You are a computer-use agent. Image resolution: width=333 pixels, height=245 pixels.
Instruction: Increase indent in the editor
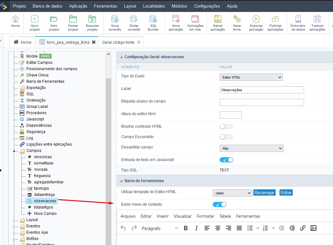[292, 228]
